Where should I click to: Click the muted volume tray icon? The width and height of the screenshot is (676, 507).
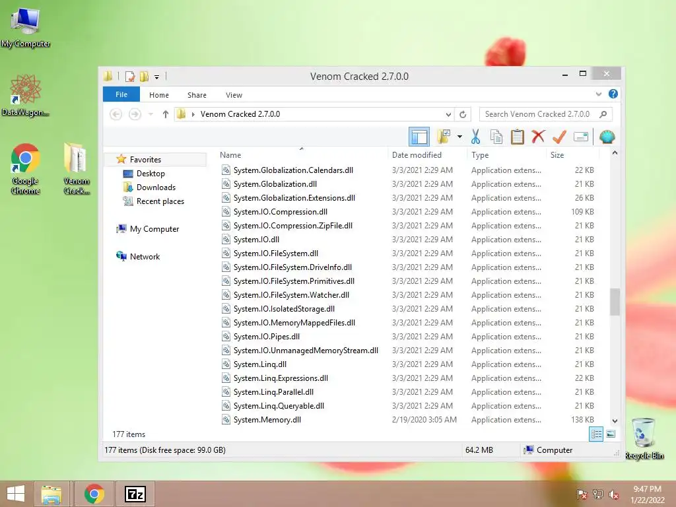click(x=614, y=494)
